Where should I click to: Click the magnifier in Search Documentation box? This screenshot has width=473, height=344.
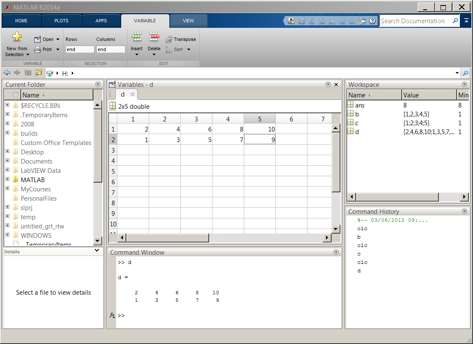(x=455, y=21)
